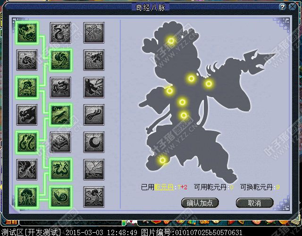Select the grey crescent moon skill icon

coord(94,142)
